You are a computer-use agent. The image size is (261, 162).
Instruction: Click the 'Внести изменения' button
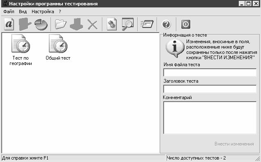pos(234,144)
